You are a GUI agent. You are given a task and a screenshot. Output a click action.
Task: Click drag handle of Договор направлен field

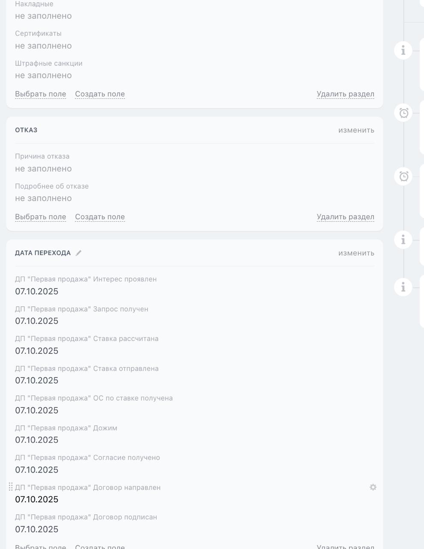[x=11, y=487]
